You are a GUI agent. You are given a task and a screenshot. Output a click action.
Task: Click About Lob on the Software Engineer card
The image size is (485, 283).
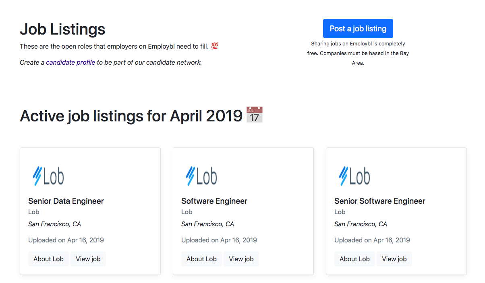tap(201, 259)
